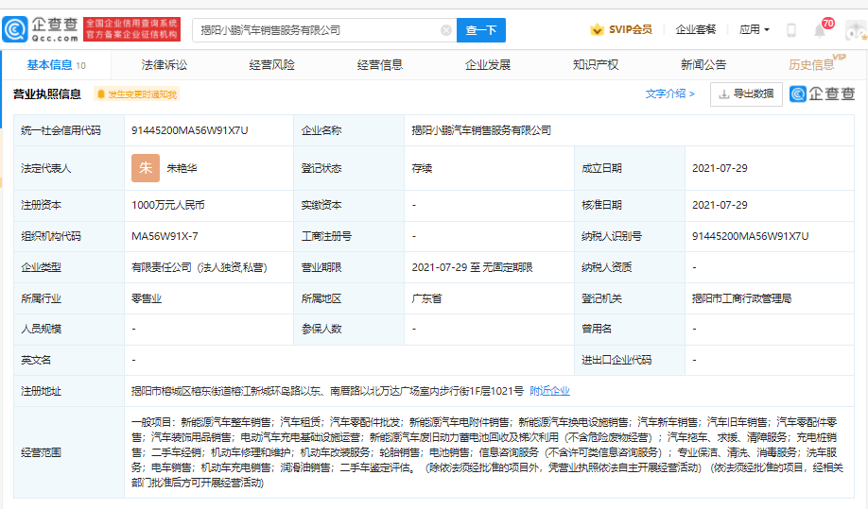Go to the 新闻公告 tab

coord(703,65)
